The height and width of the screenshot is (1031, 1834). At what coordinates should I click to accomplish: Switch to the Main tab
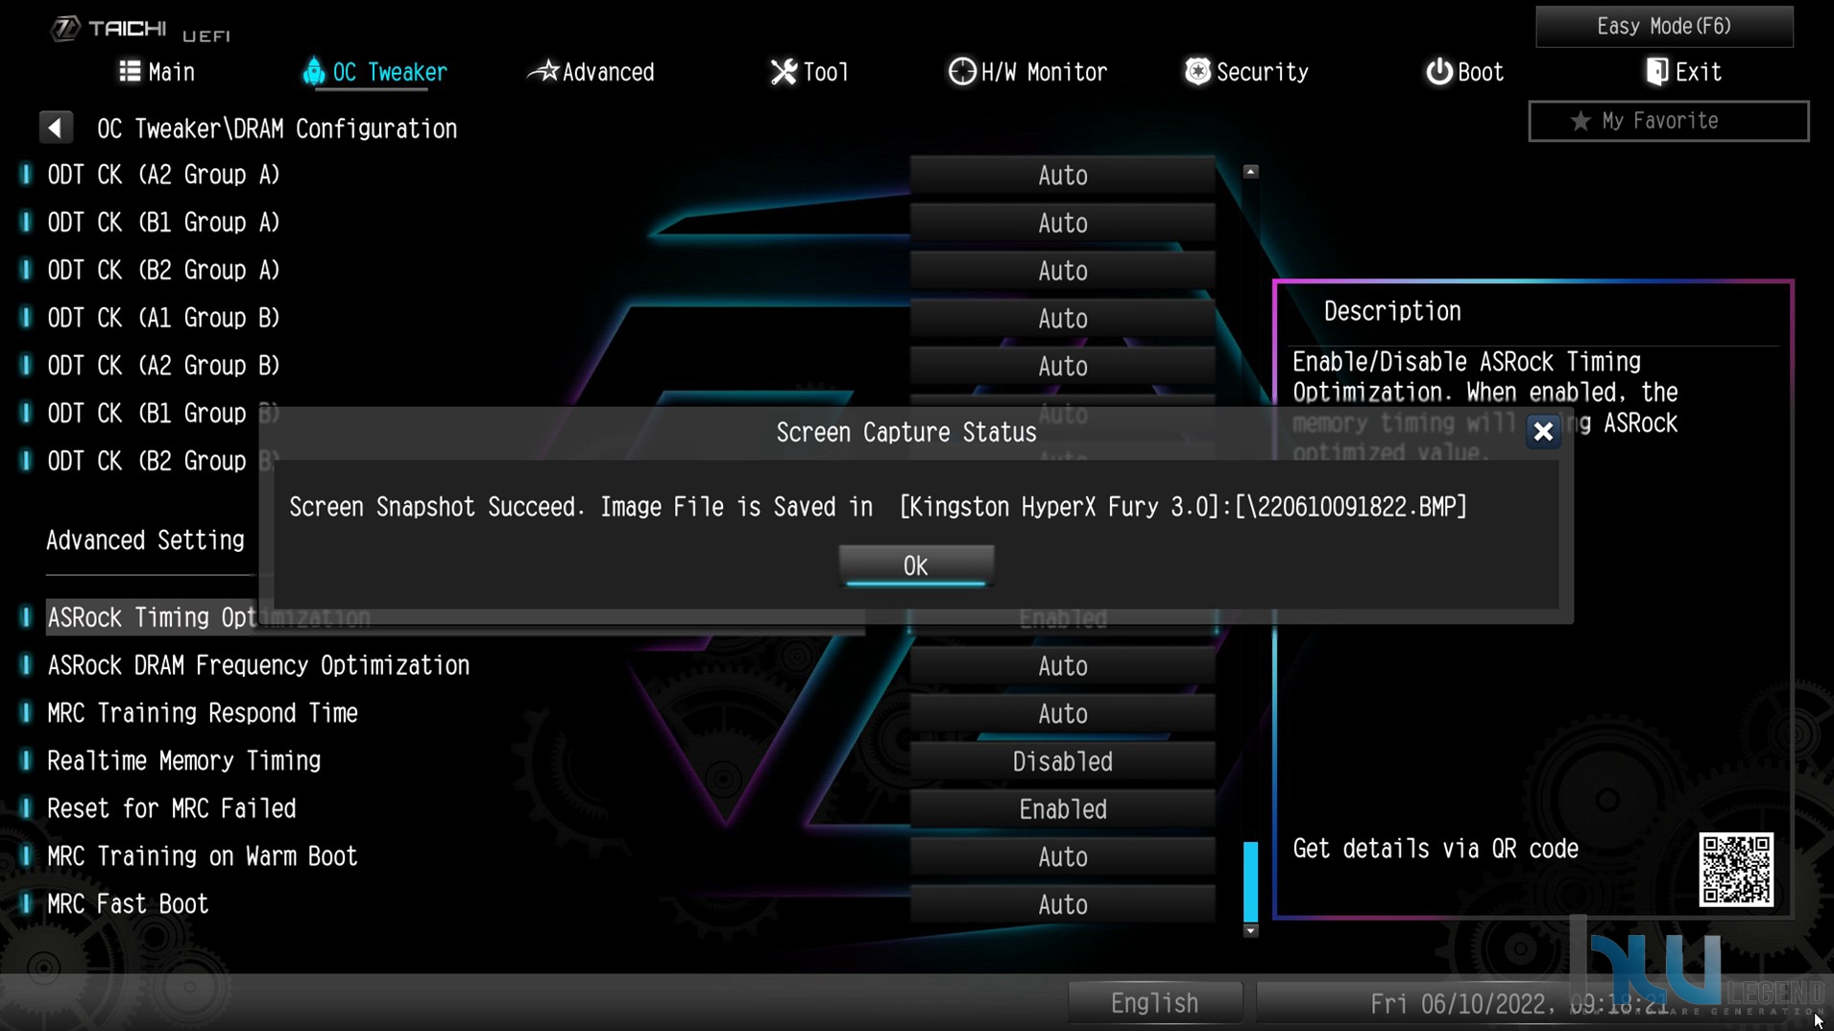tap(157, 72)
